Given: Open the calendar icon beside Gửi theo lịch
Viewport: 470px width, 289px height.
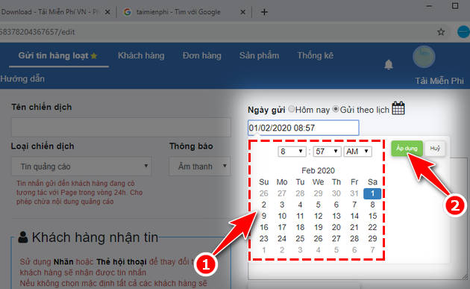Looking at the screenshot, I should (398, 108).
